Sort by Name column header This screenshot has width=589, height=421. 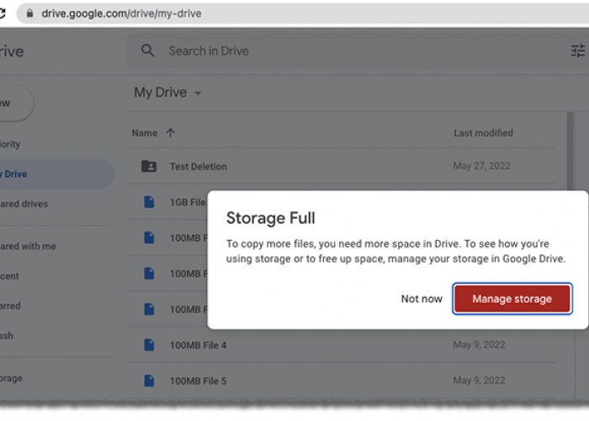point(145,133)
